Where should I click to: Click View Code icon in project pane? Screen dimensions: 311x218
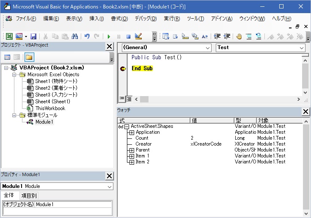7,57
